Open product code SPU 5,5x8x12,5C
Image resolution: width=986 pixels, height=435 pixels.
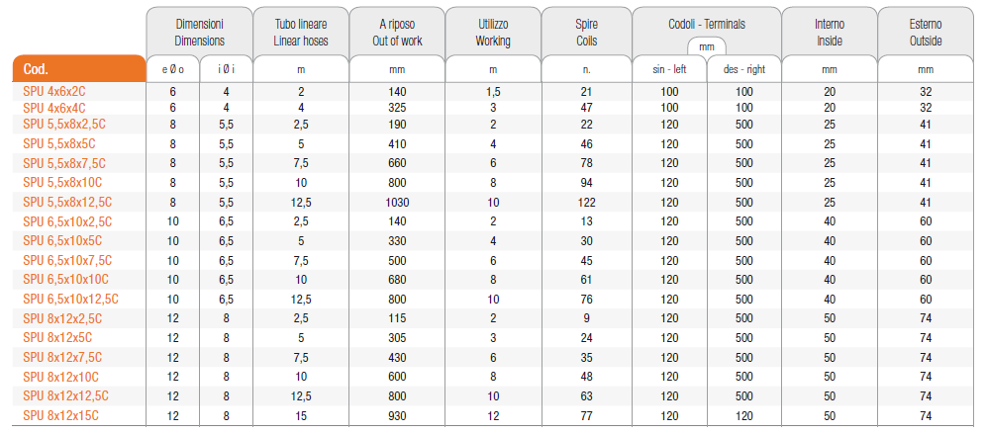click(x=67, y=202)
